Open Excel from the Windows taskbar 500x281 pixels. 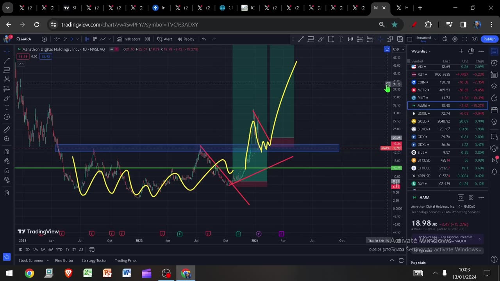click(x=87, y=273)
